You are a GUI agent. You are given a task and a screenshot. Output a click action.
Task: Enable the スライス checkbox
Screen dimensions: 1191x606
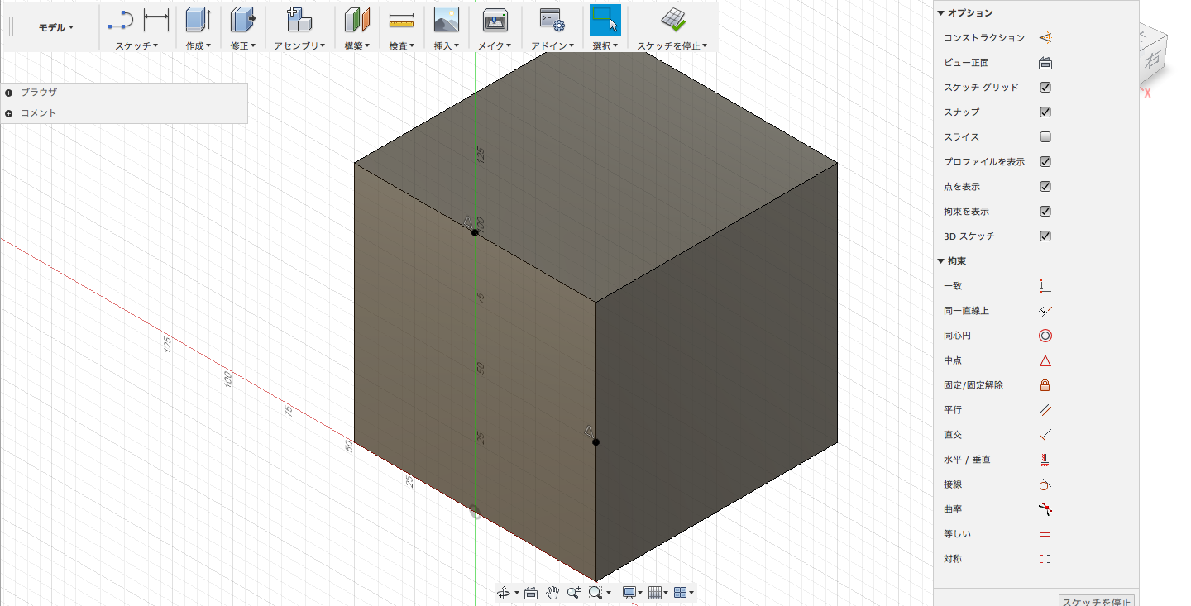pos(1045,137)
